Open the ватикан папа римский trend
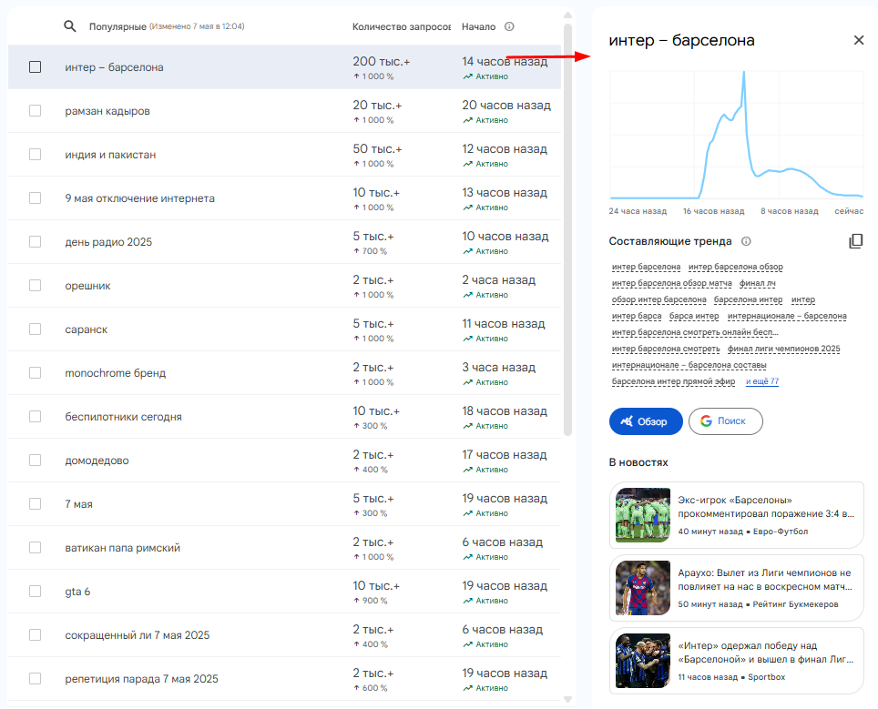 point(123,548)
